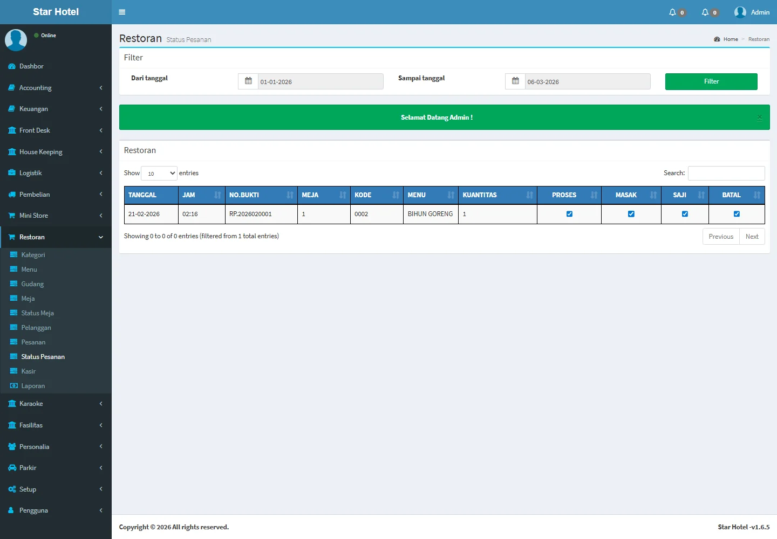Uncheck the MASAK checkbox in the row
This screenshot has width=777, height=539.
tap(631, 214)
